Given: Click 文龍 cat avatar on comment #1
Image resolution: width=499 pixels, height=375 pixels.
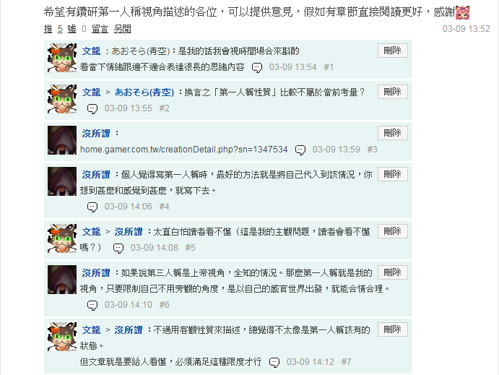Looking at the screenshot, I should (62, 58).
